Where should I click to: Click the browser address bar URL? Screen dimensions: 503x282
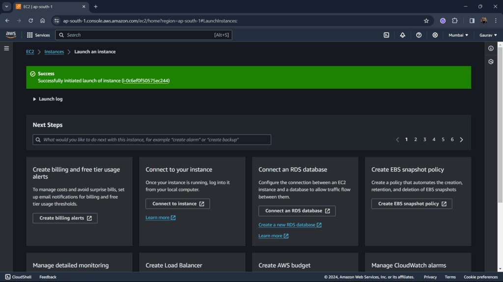pos(150,21)
